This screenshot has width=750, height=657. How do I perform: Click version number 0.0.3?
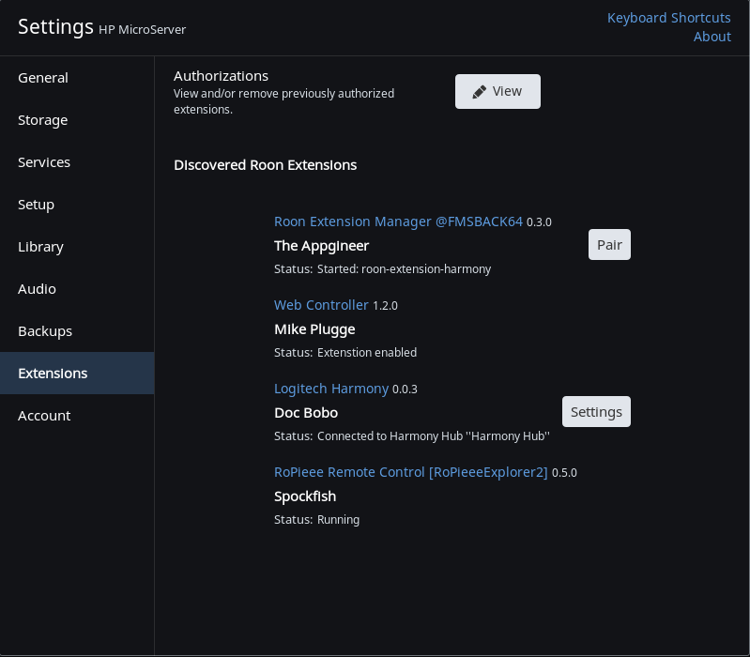pos(405,390)
